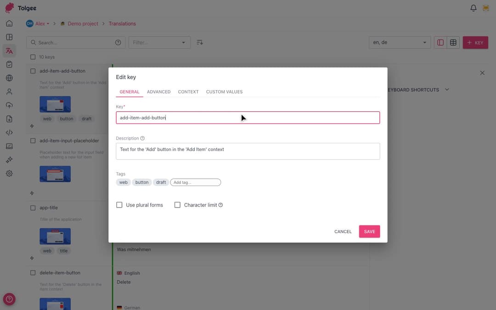The image size is (496, 310).
Task: Open the 'en, de' language selector dropdown
Action: [x=400, y=42]
